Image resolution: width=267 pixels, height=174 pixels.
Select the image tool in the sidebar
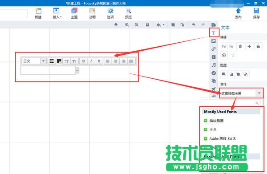coord(214,41)
